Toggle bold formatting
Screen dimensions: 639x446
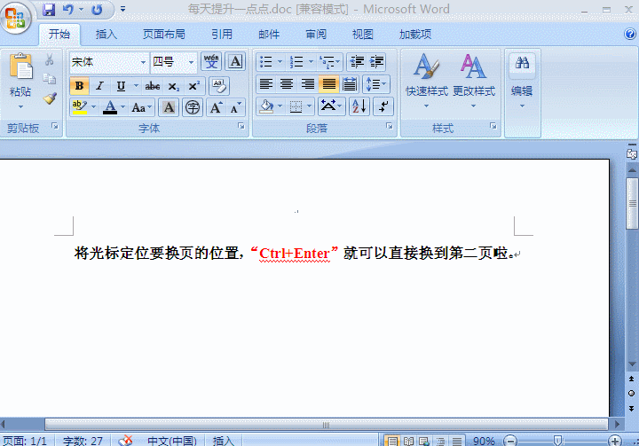pyautogui.click(x=80, y=86)
